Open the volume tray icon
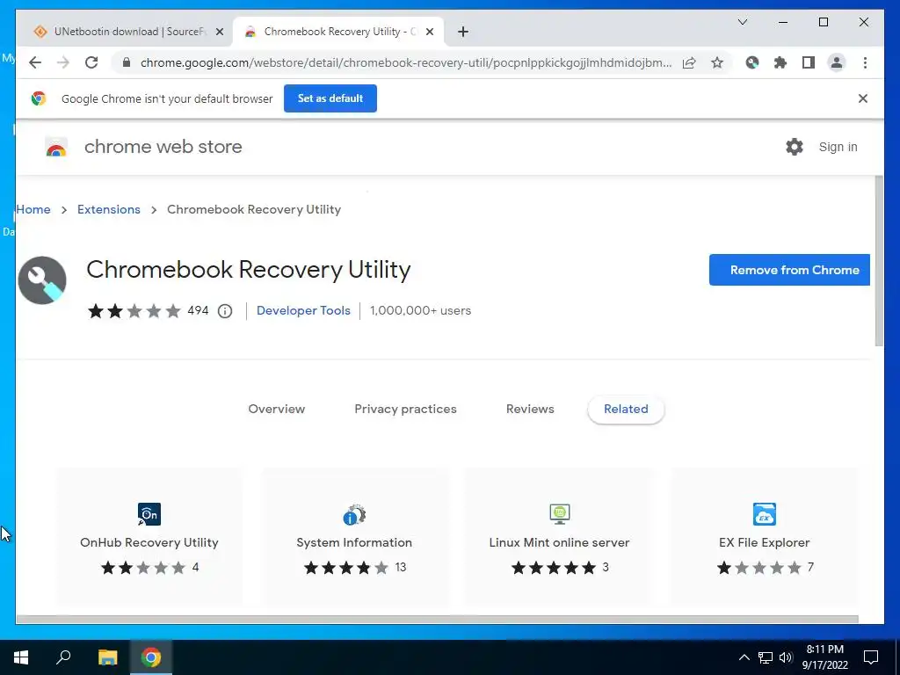The width and height of the screenshot is (900, 675). [x=786, y=657]
